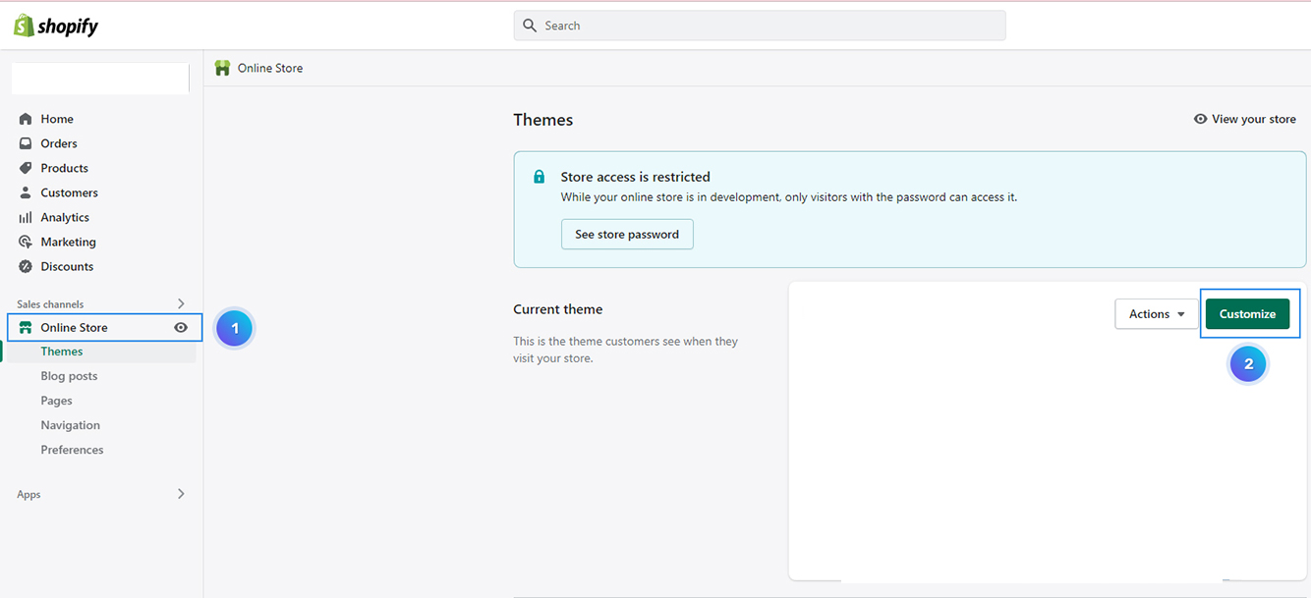Click the Products tag icon

click(26, 168)
